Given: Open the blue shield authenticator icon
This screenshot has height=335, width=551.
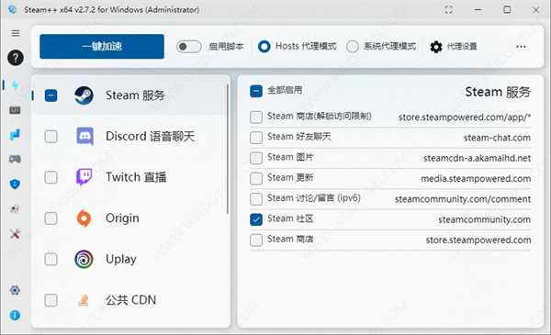Looking at the screenshot, I should (x=15, y=184).
